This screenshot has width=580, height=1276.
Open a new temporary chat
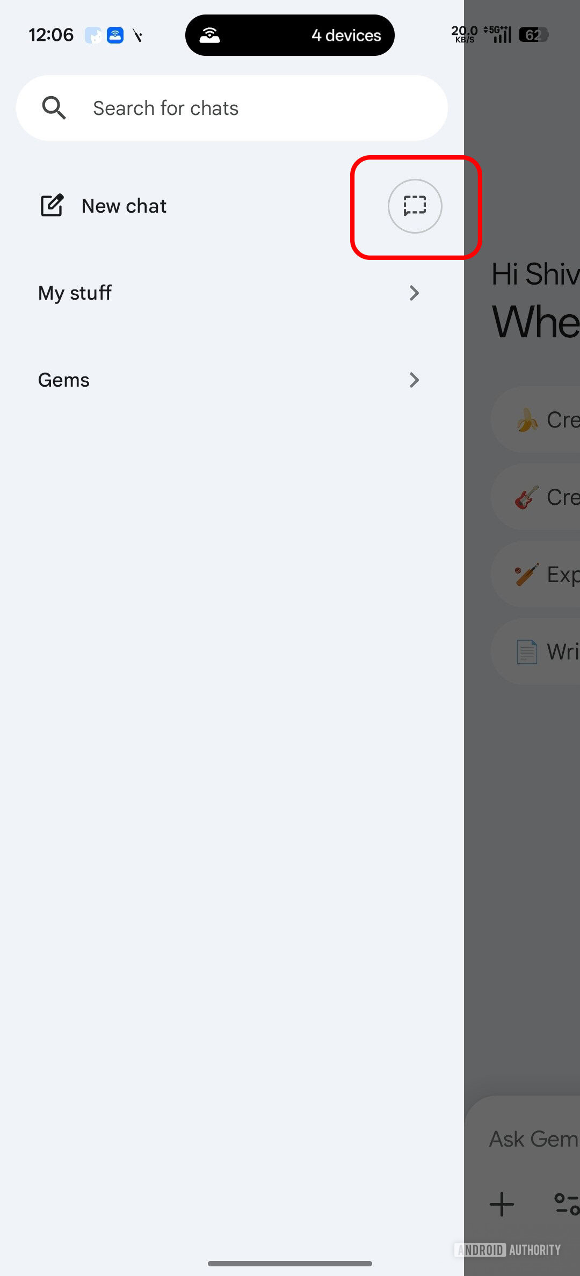pos(415,206)
